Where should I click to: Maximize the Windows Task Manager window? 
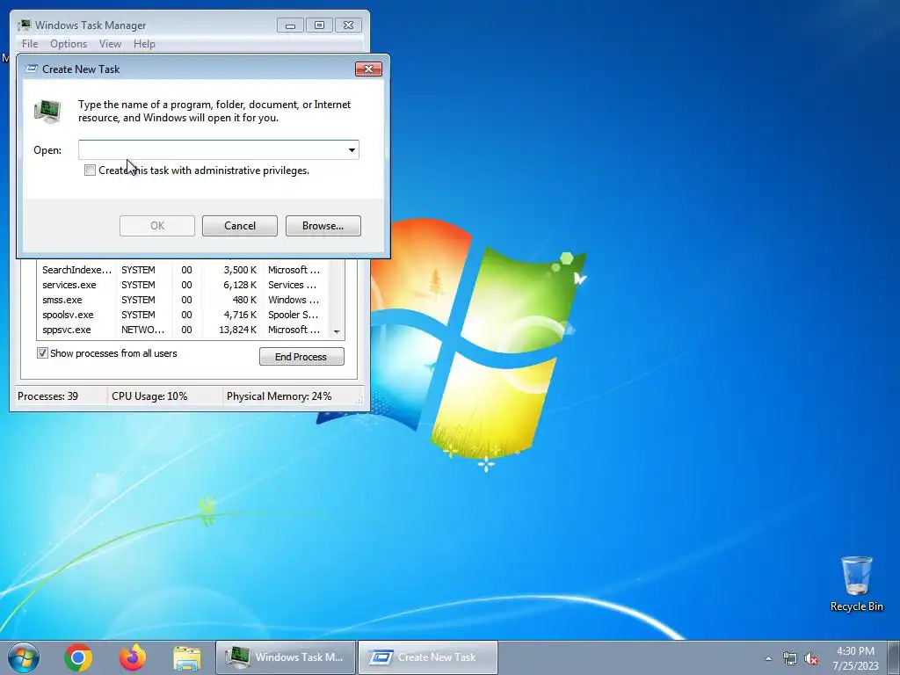point(319,25)
